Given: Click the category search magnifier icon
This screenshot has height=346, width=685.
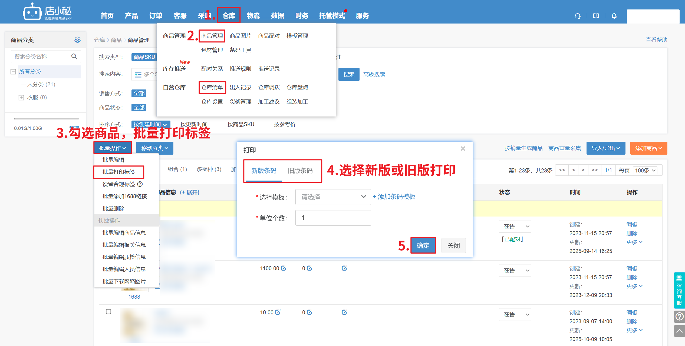Looking at the screenshot, I should coord(74,56).
